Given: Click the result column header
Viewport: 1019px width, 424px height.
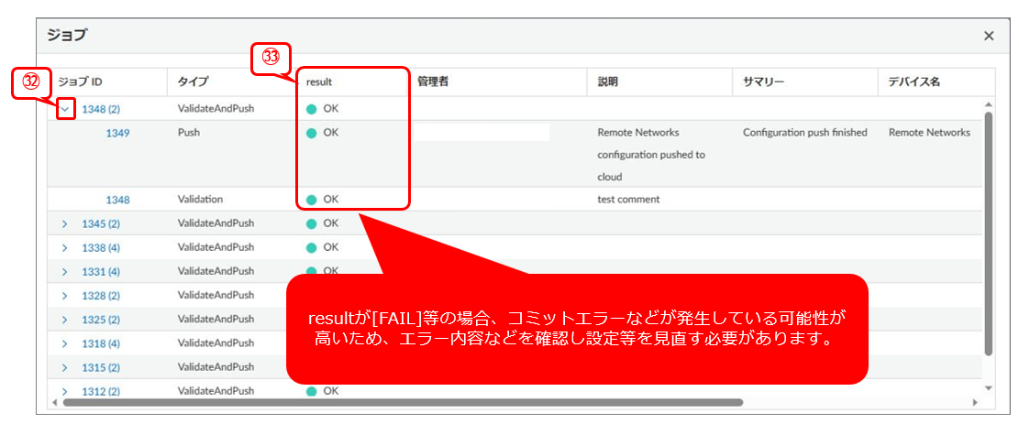Looking at the screenshot, I should [x=319, y=82].
